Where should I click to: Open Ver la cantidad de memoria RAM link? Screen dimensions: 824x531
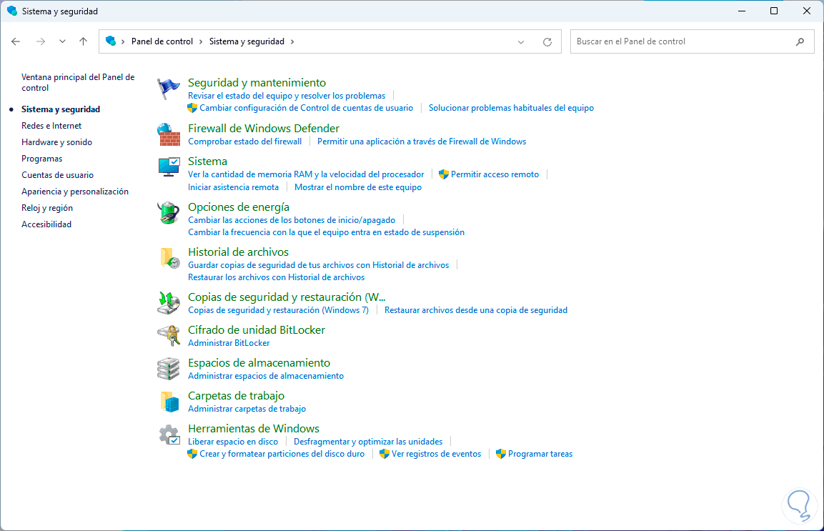point(306,174)
